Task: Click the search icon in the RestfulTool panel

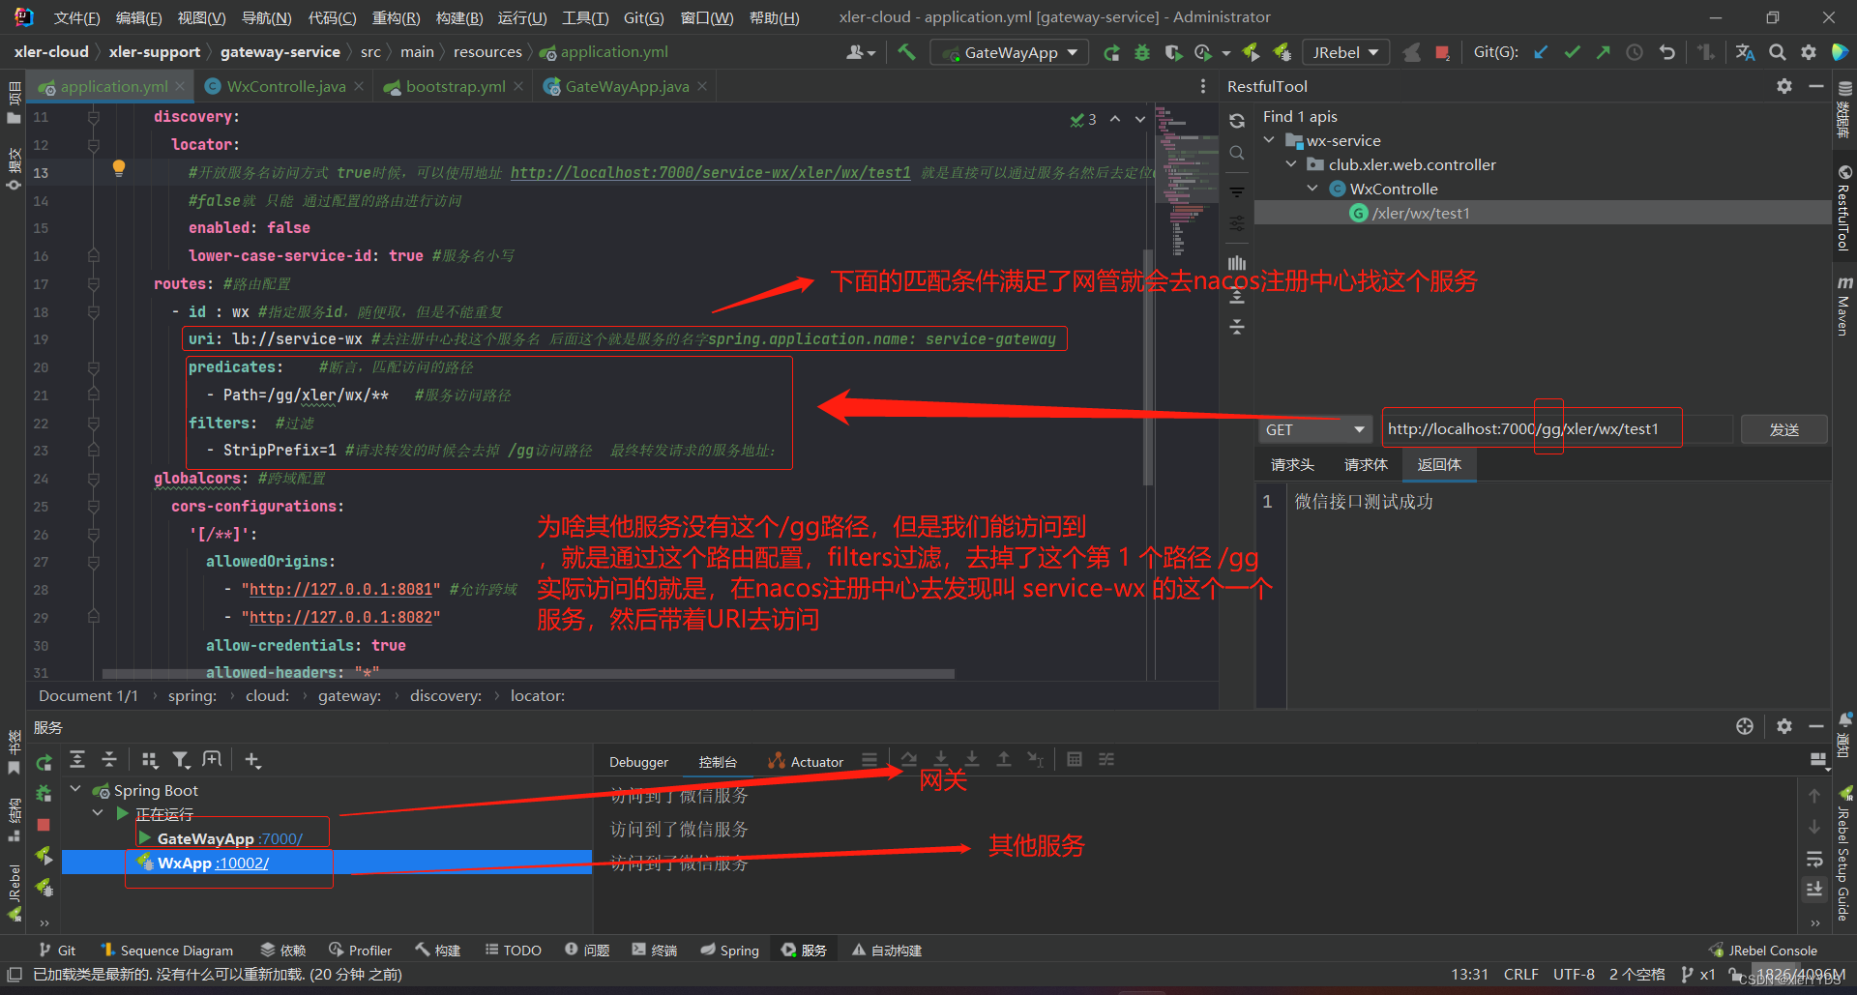Action: [1236, 153]
